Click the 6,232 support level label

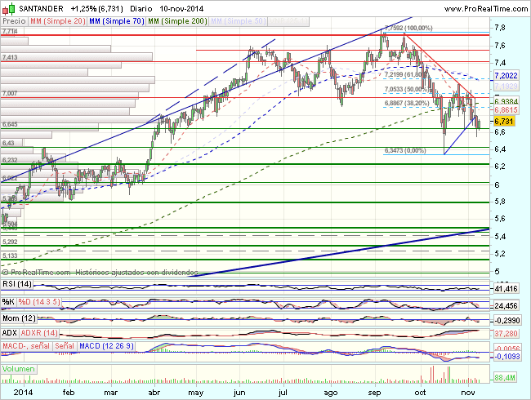pos(10,160)
